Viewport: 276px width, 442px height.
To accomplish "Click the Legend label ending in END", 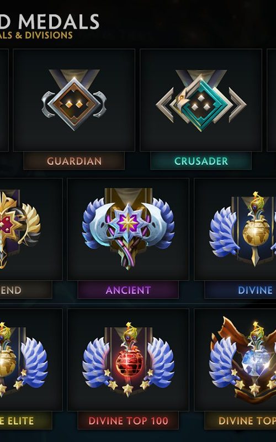I will [10, 290].
